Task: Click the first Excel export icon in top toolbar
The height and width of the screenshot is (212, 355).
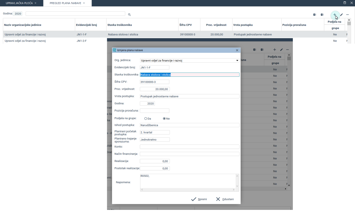Action: (314, 15)
